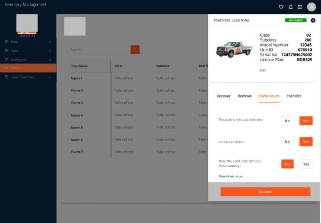Click the Ford F250 truck thumbnail image
Viewport: 321px width, 223px height.
click(x=234, y=48)
